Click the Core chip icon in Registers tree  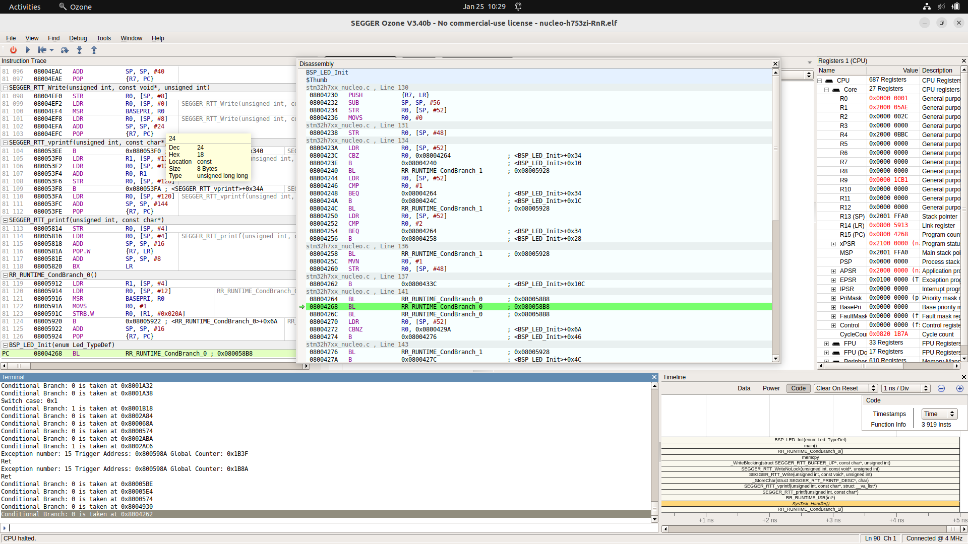(836, 90)
